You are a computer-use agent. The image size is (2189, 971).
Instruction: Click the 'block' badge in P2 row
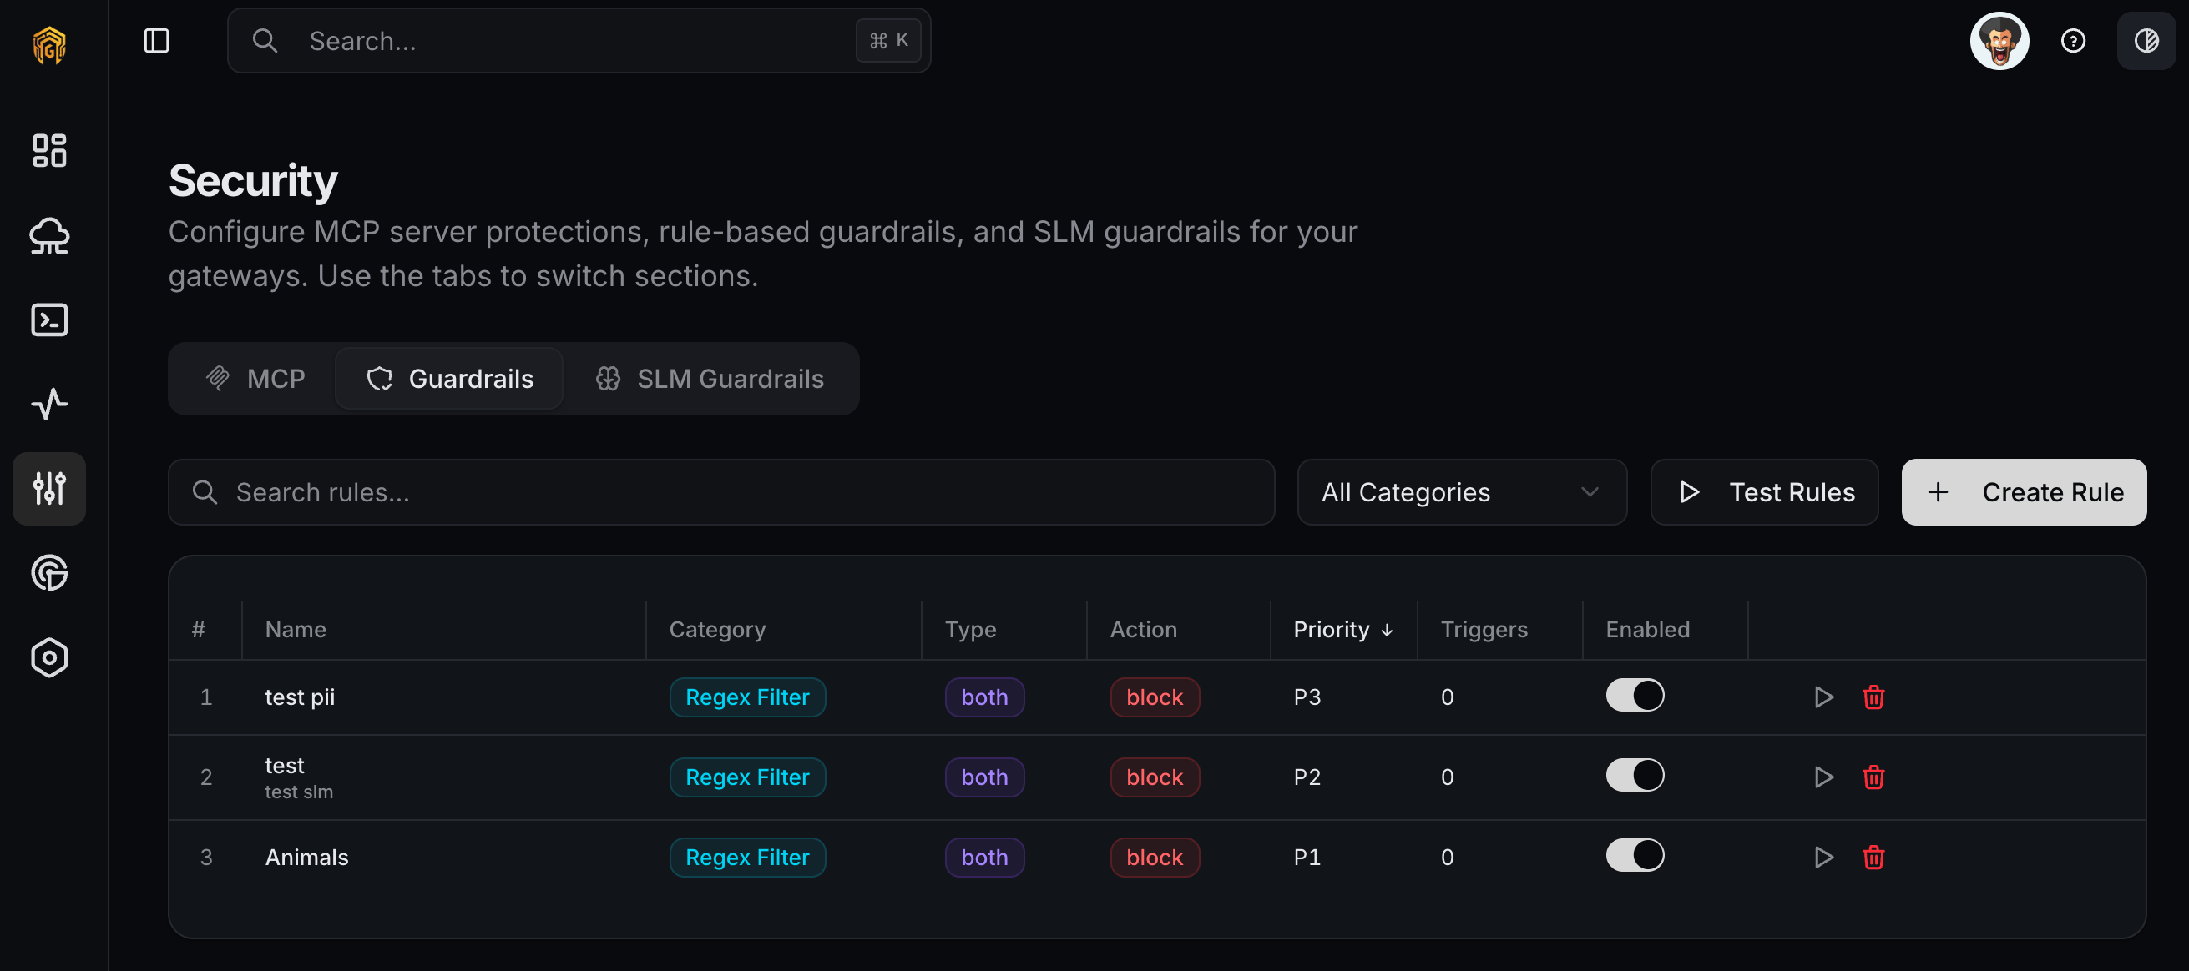pyautogui.click(x=1154, y=777)
